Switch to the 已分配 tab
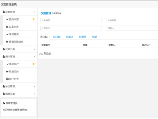This screenshot has height=119, width=158. (x=57, y=37)
